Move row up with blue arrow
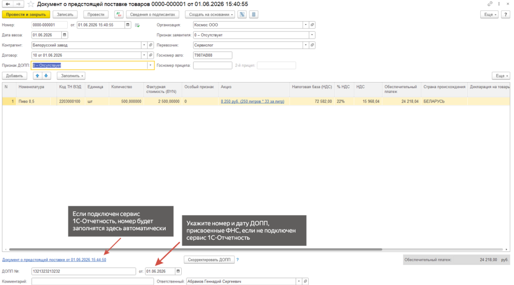Image resolution: width=514 pixels, height=285 pixels. pyautogui.click(x=37, y=76)
